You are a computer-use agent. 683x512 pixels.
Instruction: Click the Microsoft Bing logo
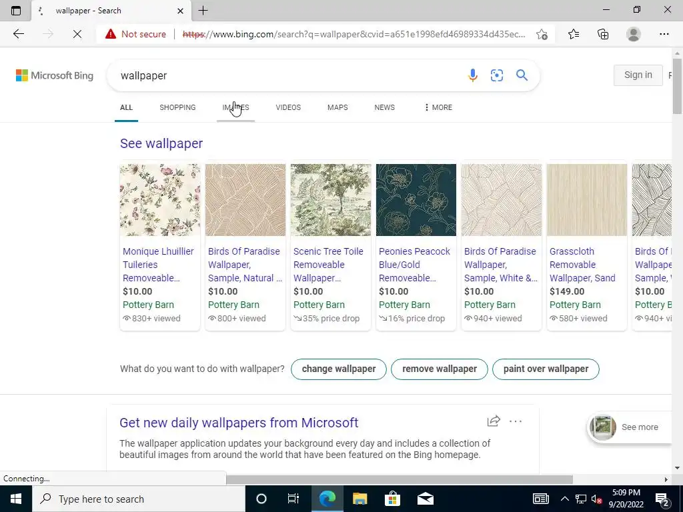click(55, 75)
